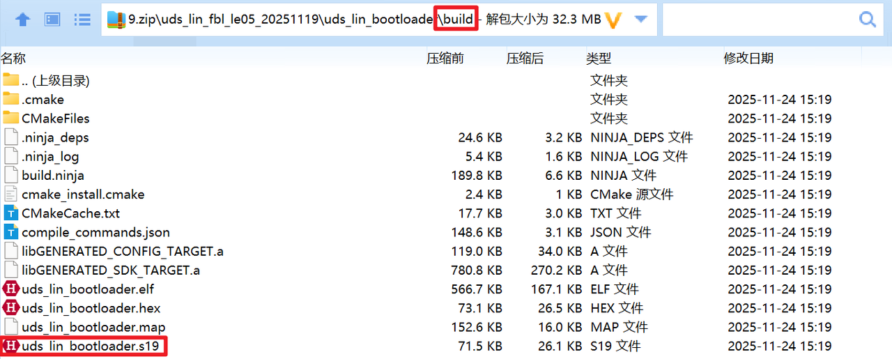This screenshot has width=892, height=359.
Task: Click the search magnifier icon
Action: [868, 20]
